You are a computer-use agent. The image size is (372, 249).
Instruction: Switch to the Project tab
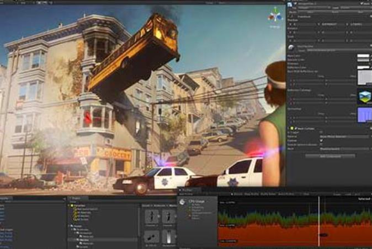[x=76, y=198]
